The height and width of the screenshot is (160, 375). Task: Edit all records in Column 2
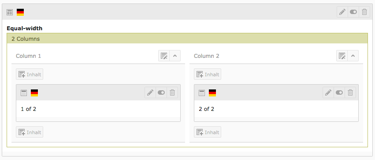pyautogui.click(x=342, y=56)
